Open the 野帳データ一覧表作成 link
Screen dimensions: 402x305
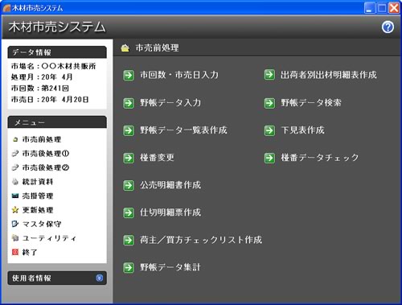(183, 130)
